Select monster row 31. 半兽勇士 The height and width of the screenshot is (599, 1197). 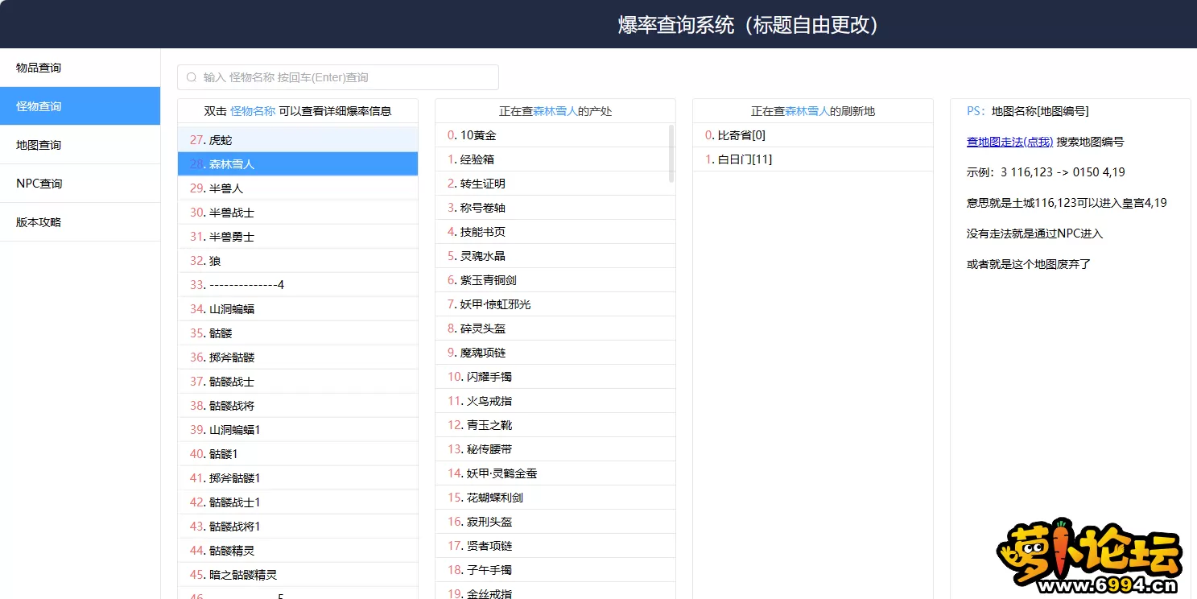(298, 237)
